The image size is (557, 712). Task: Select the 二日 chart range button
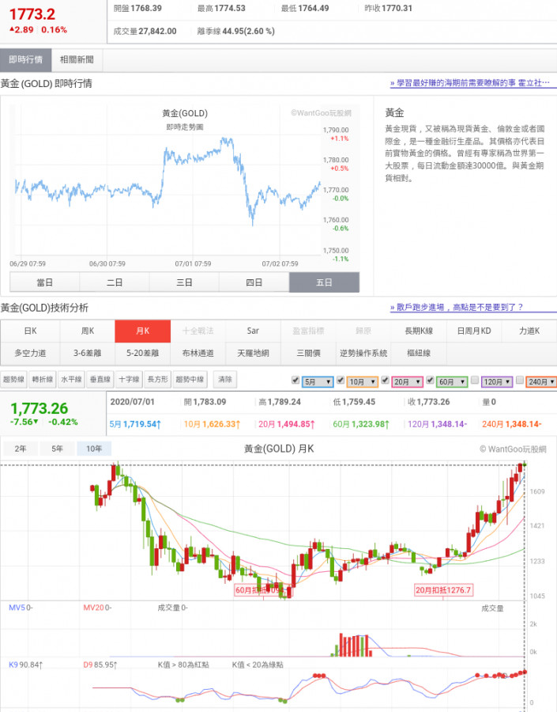(x=115, y=282)
